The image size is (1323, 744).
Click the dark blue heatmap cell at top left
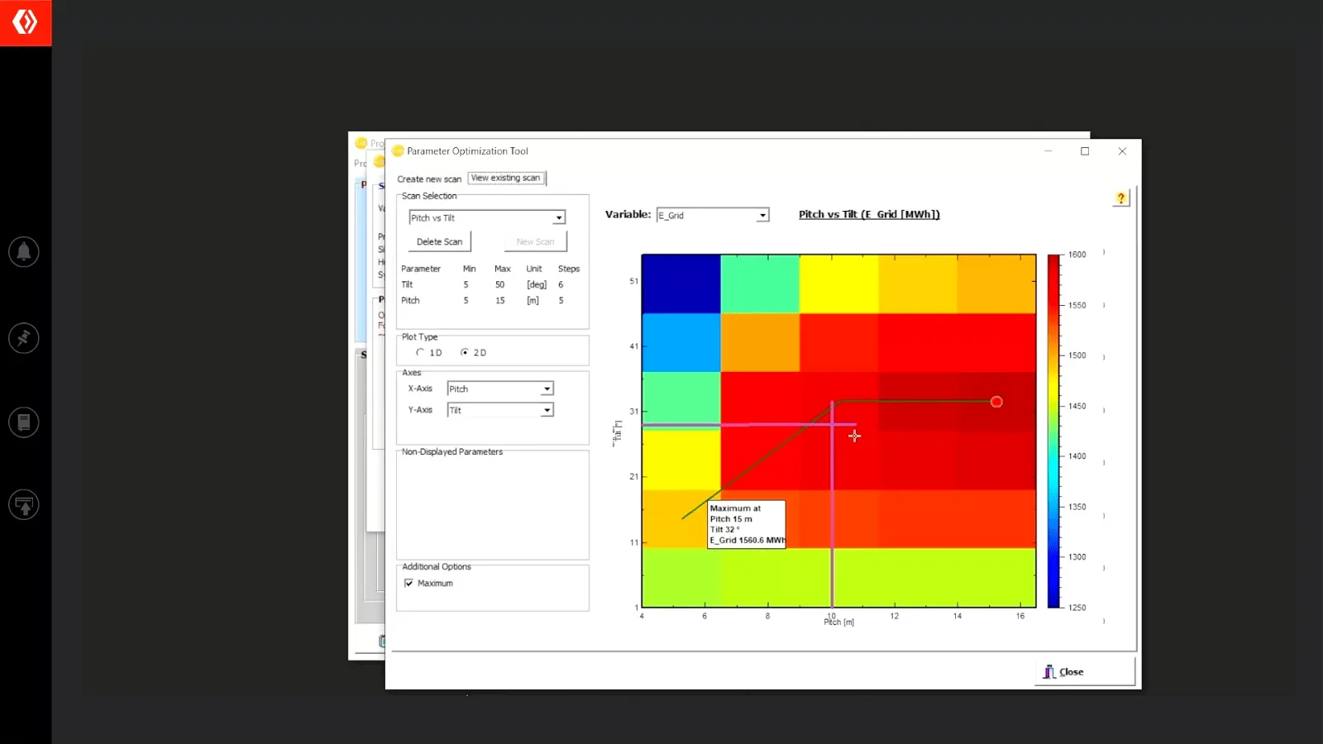click(681, 284)
